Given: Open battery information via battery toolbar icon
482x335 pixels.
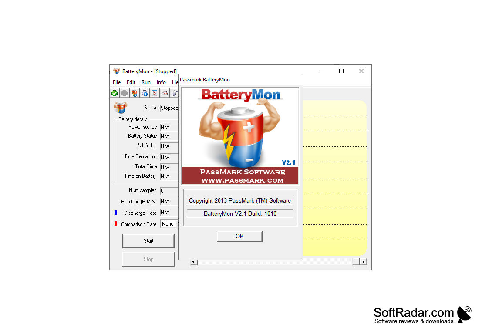Looking at the screenshot, I should click(x=135, y=93).
